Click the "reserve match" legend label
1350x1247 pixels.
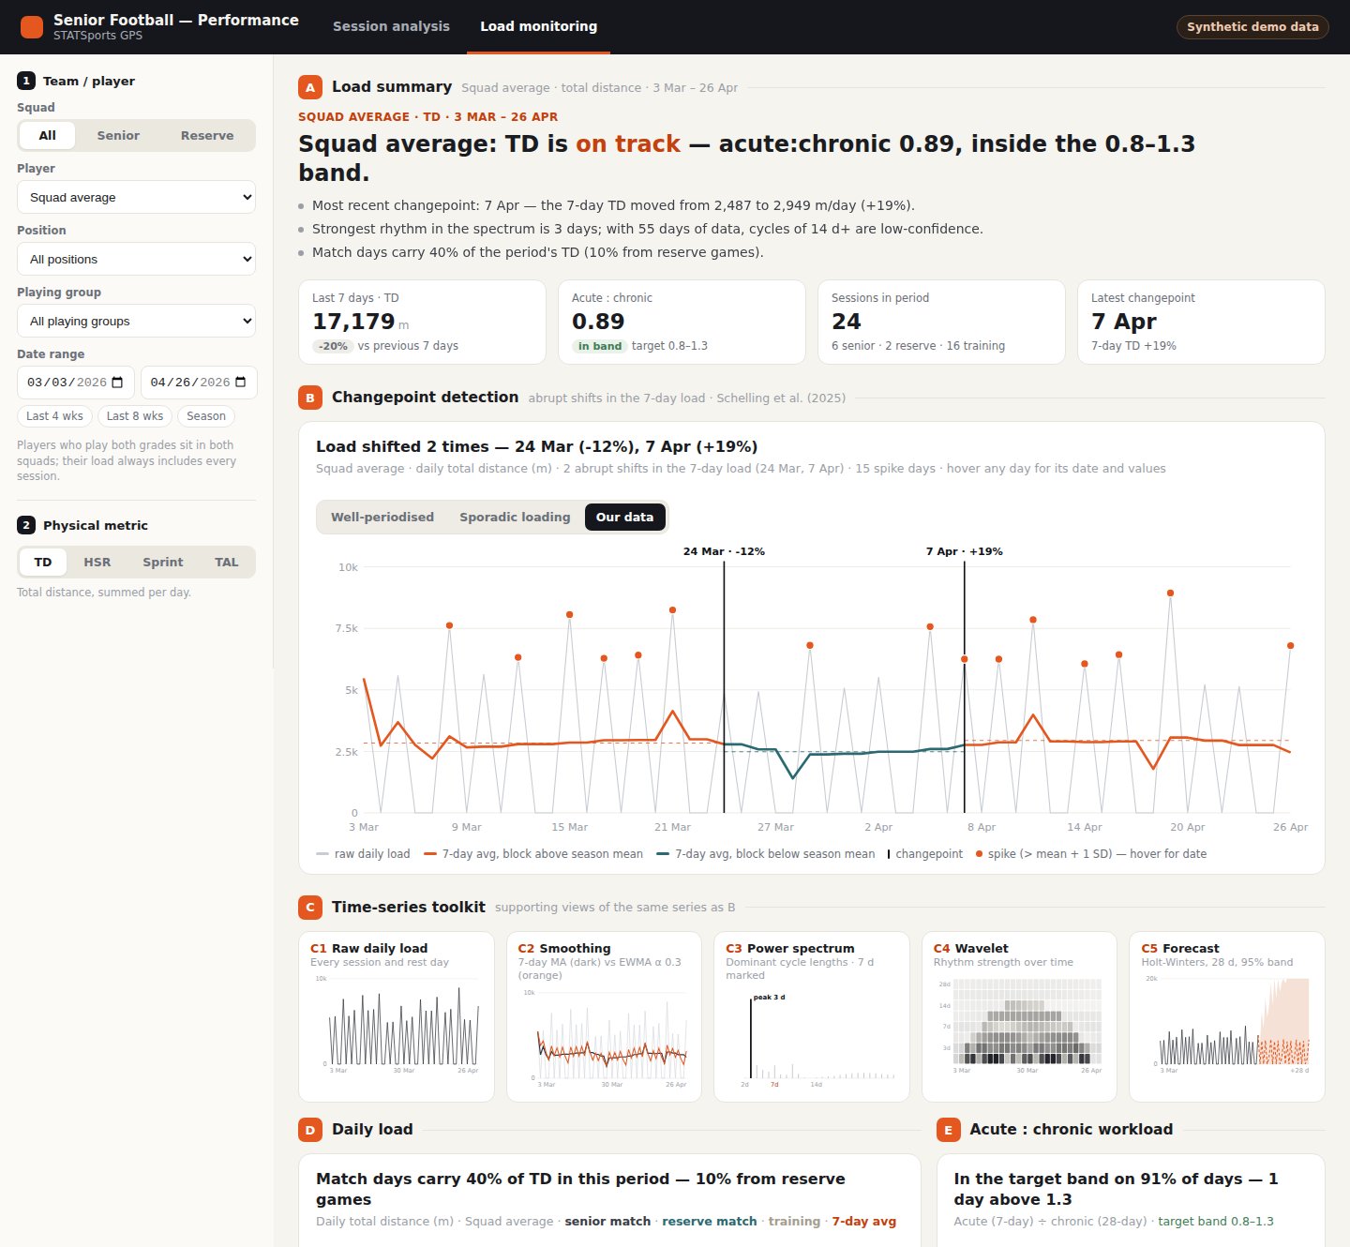pyautogui.click(x=710, y=1222)
